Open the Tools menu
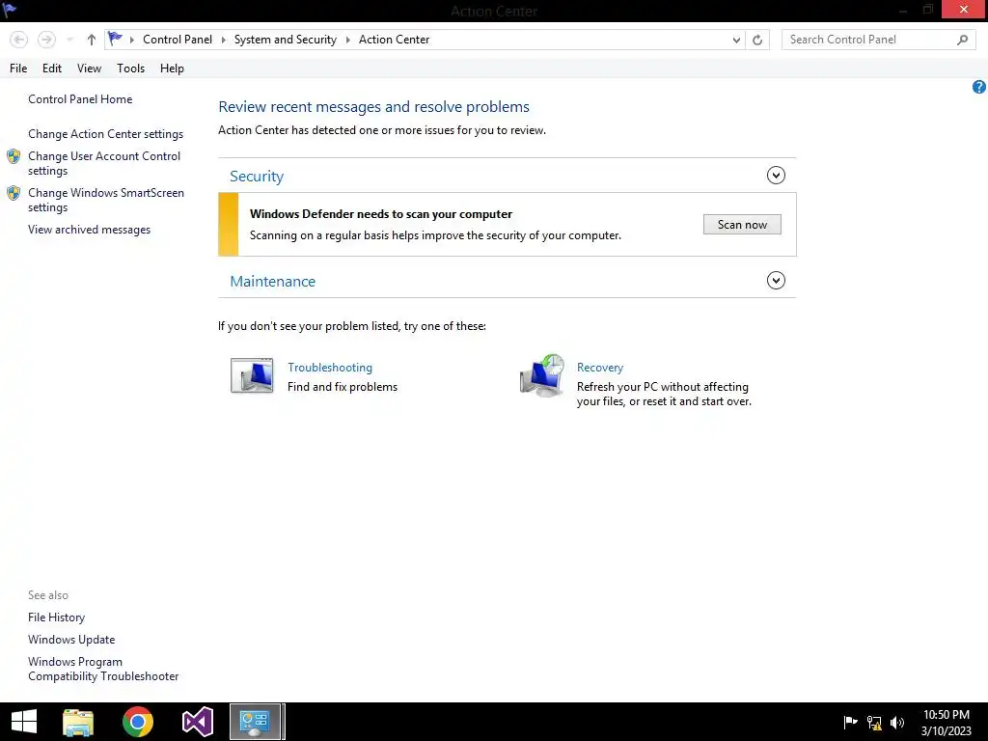Viewport: 988px width, 741px height. (130, 69)
